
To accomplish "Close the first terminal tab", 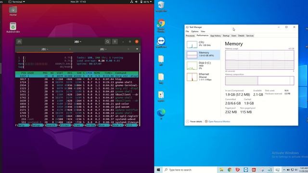I will tap(70, 49).
